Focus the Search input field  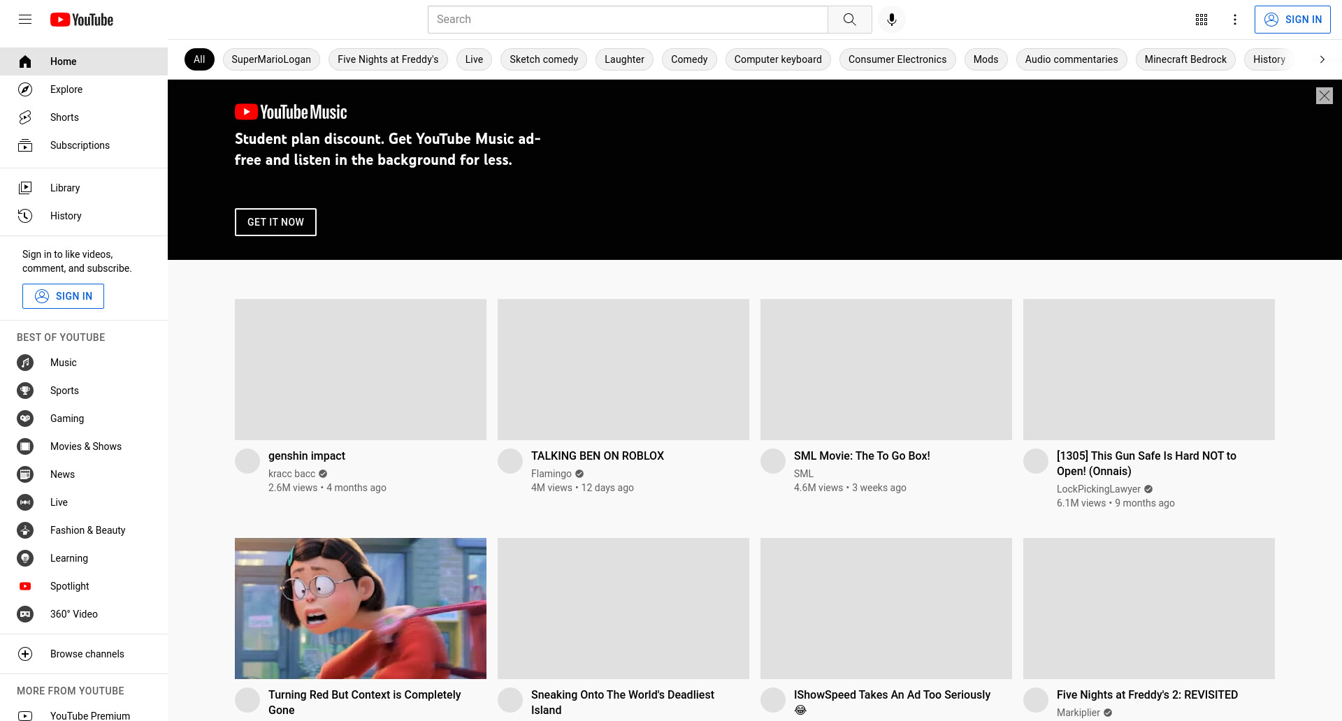pos(628,20)
